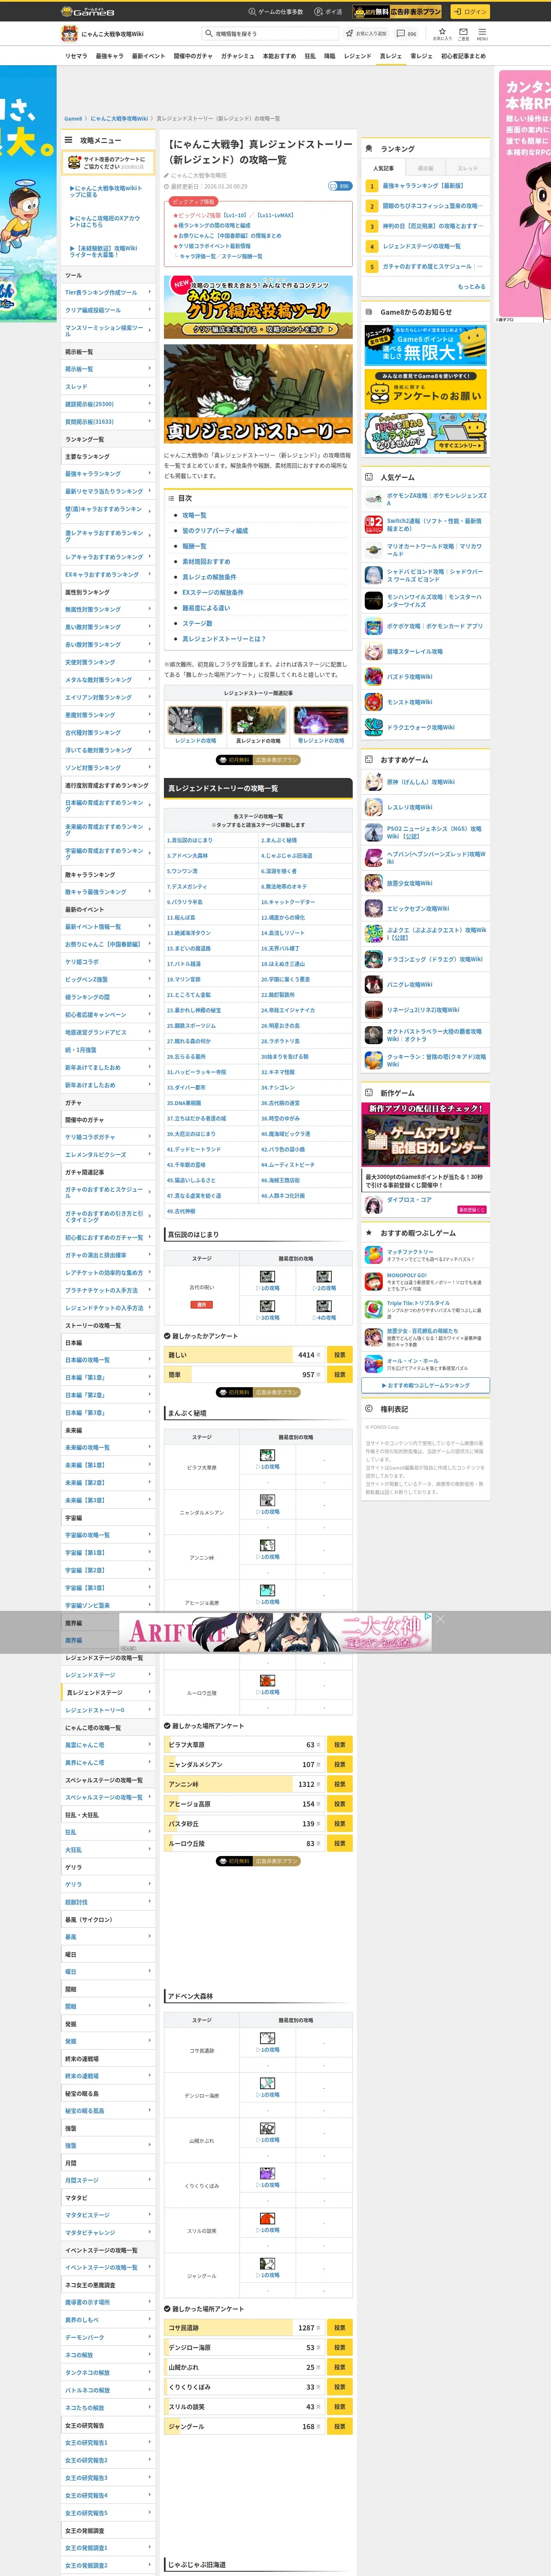Open リセマラ in top navigation
Screen dimensions: 551x2576
click(x=76, y=56)
